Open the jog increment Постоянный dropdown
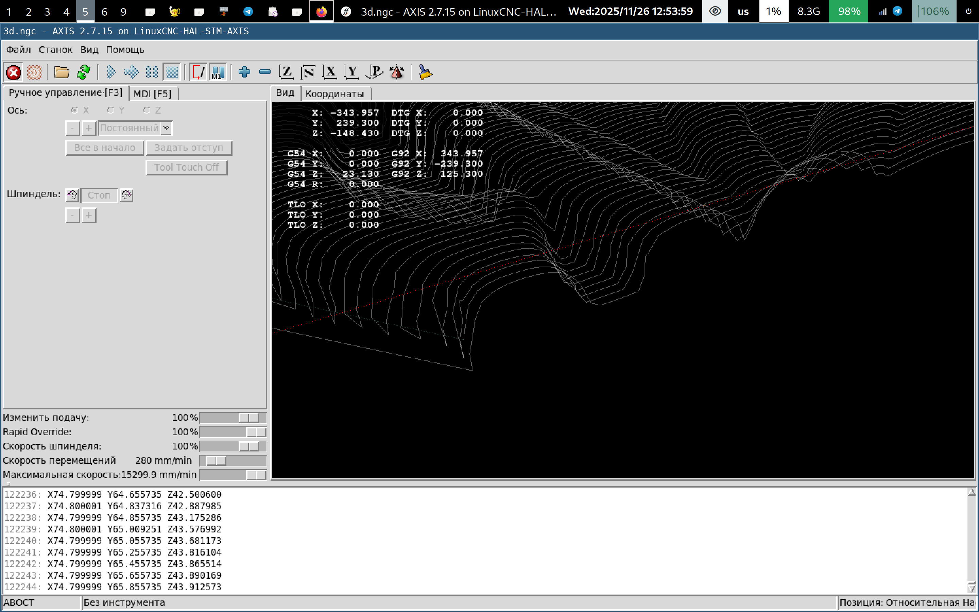The height and width of the screenshot is (612, 979). pos(166,128)
